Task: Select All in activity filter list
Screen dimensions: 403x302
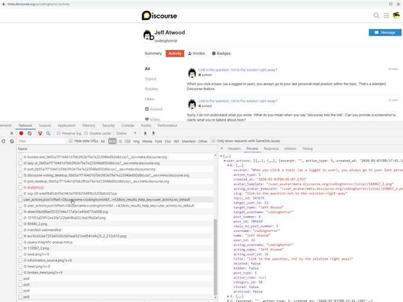Action: (147, 69)
